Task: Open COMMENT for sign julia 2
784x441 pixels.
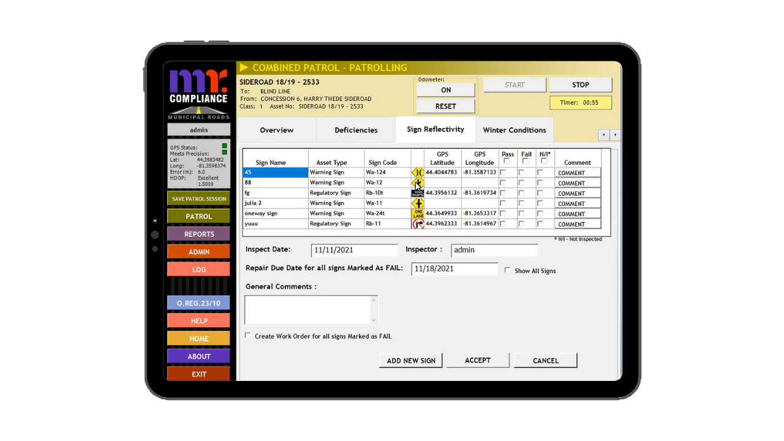Action: (578, 203)
